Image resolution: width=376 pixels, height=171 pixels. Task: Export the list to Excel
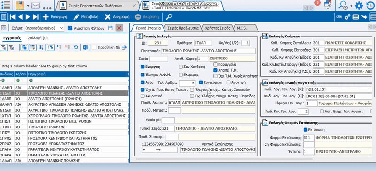click(x=86, y=48)
